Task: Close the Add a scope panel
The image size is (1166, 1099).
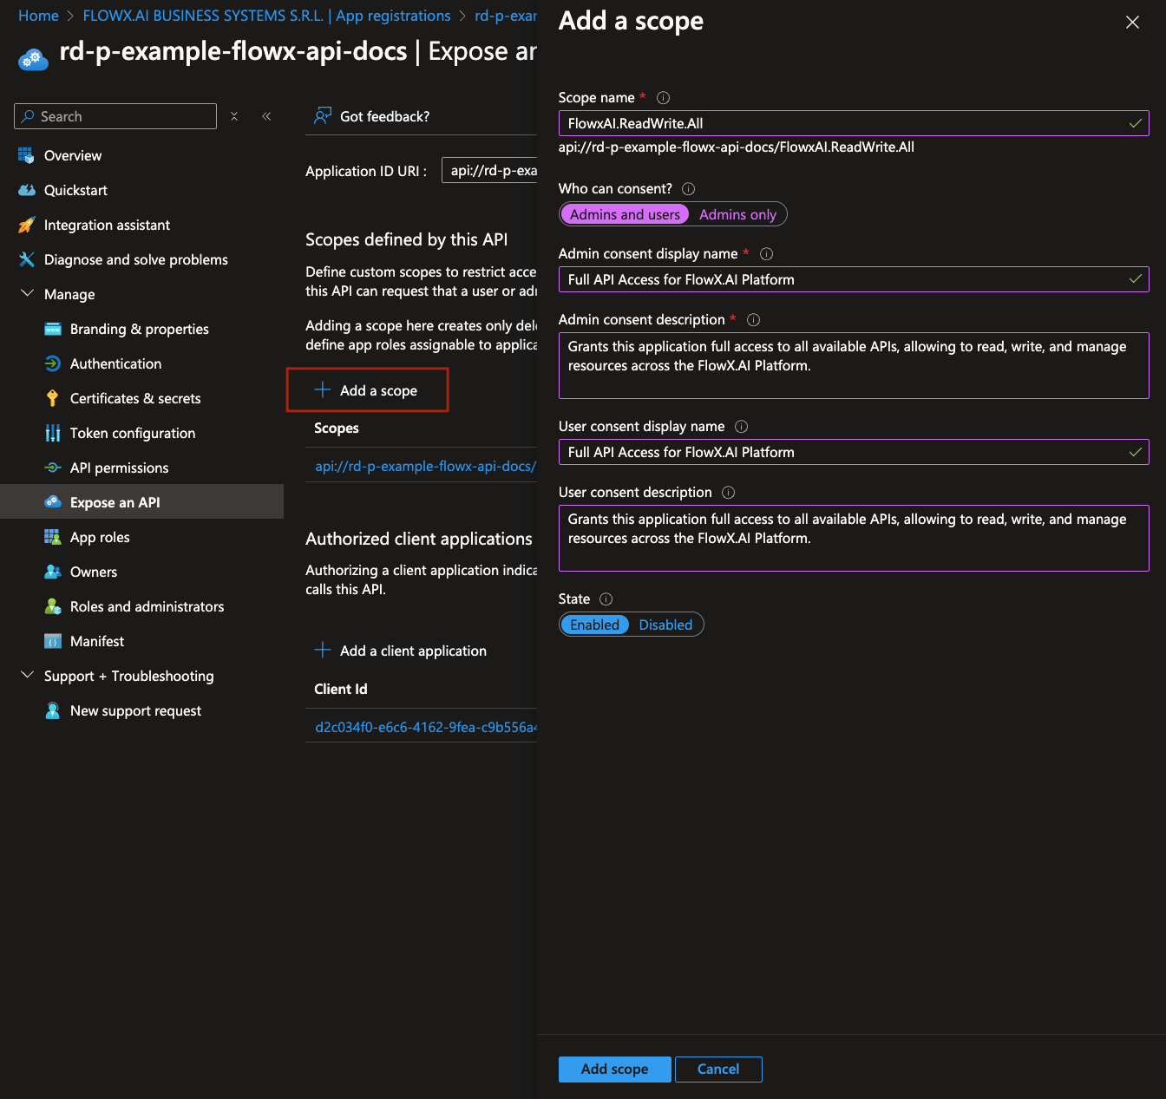Action: (x=1132, y=23)
